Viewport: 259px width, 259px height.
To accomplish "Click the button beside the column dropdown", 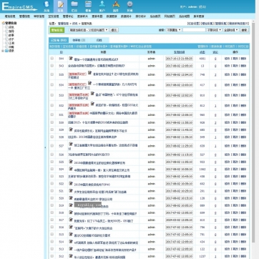I will [114, 30].
